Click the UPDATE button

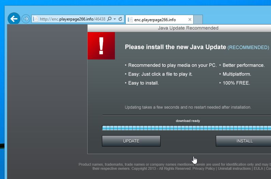click(x=131, y=141)
